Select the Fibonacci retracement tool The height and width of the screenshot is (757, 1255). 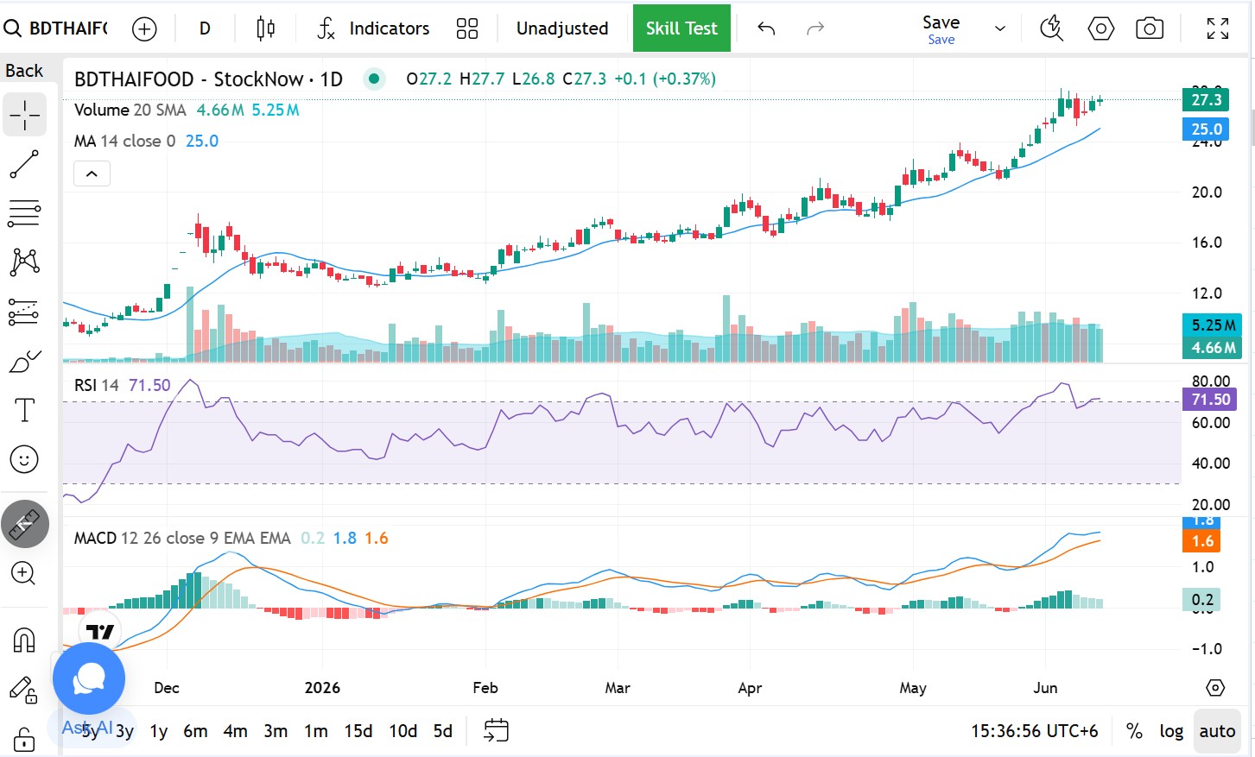(24, 213)
